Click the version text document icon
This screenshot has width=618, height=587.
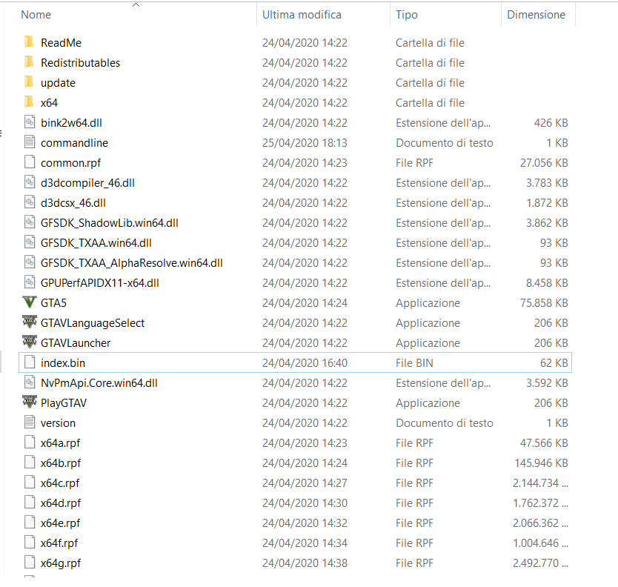30,422
